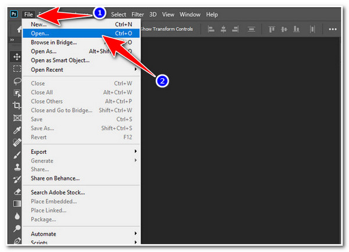Click the Revert menu entry

pyautogui.click(x=81, y=138)
